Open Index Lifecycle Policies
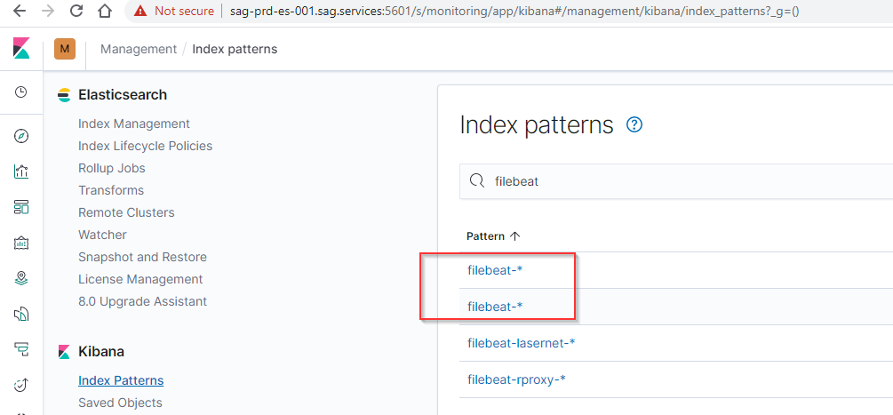 click(145, 146)
